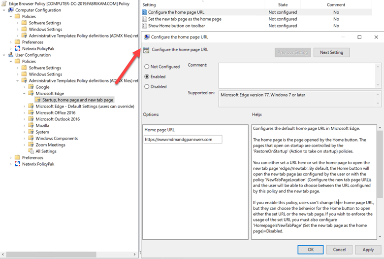Image resolution: width=384 pixels, height=259 pixels.
Task: Click the Startup, home page and new tab page folder icon
Action: coord(38,100)
